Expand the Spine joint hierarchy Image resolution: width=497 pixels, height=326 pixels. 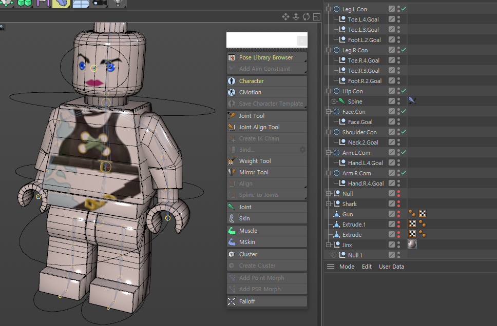tap(334, 101)
